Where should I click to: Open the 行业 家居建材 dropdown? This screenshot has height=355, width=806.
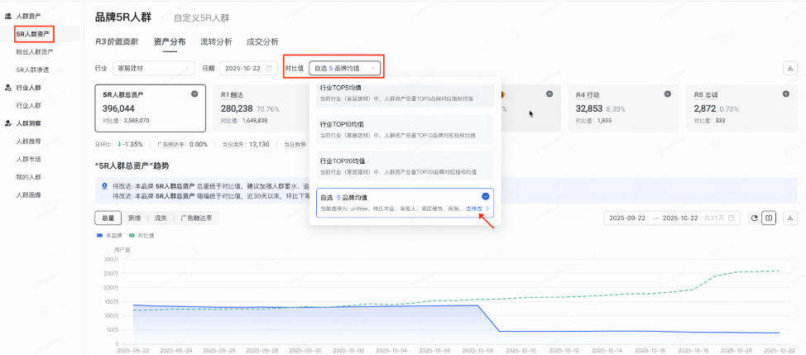154,69
